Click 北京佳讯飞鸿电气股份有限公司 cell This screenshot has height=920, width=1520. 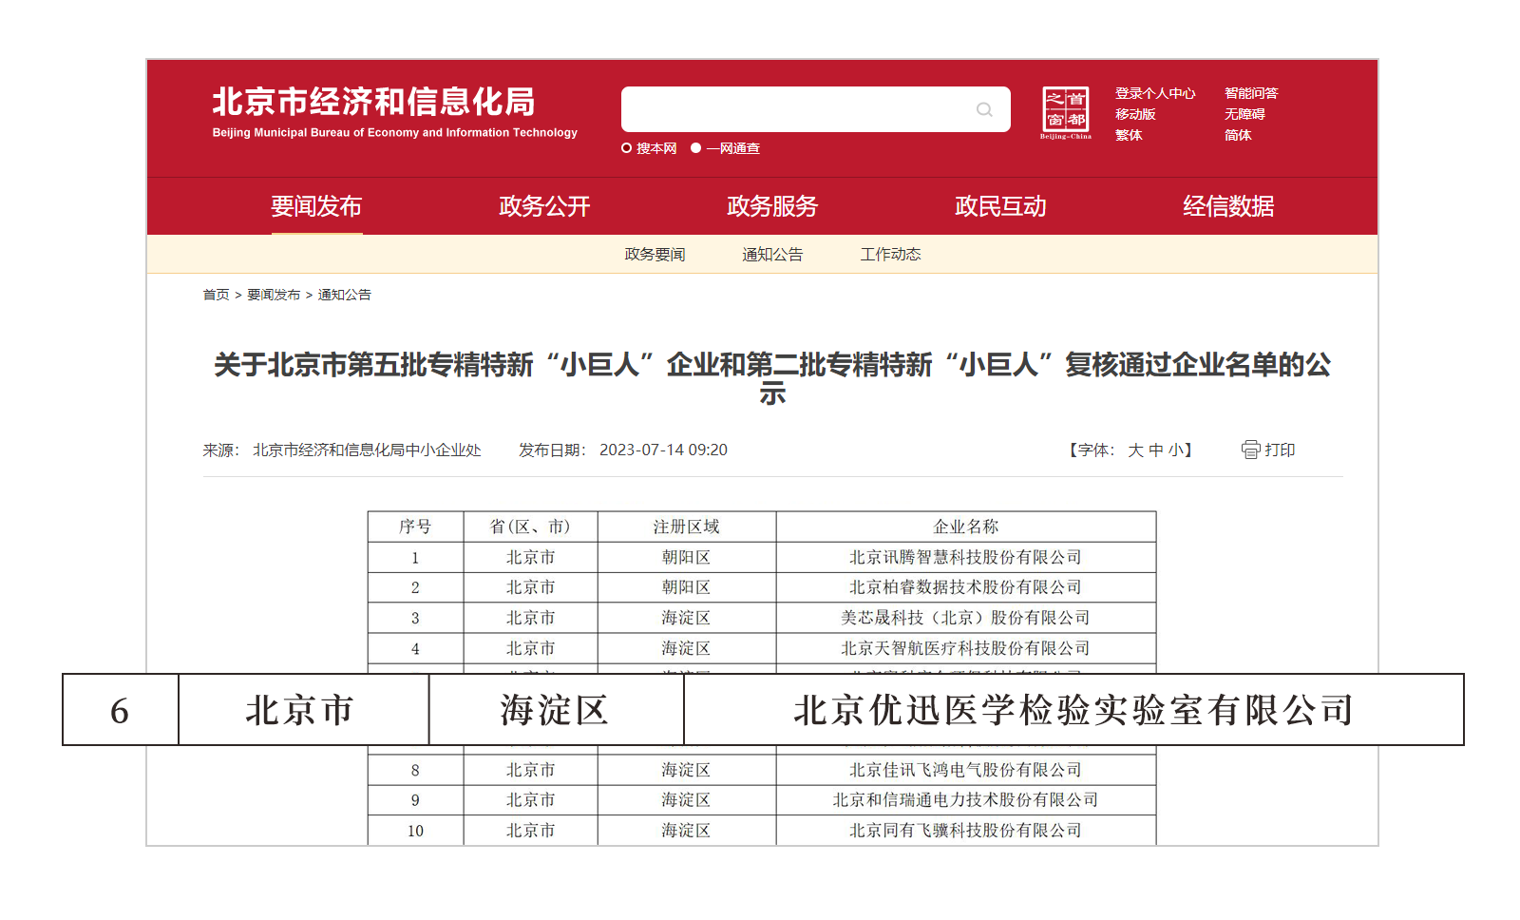click(x=966, y=770)
